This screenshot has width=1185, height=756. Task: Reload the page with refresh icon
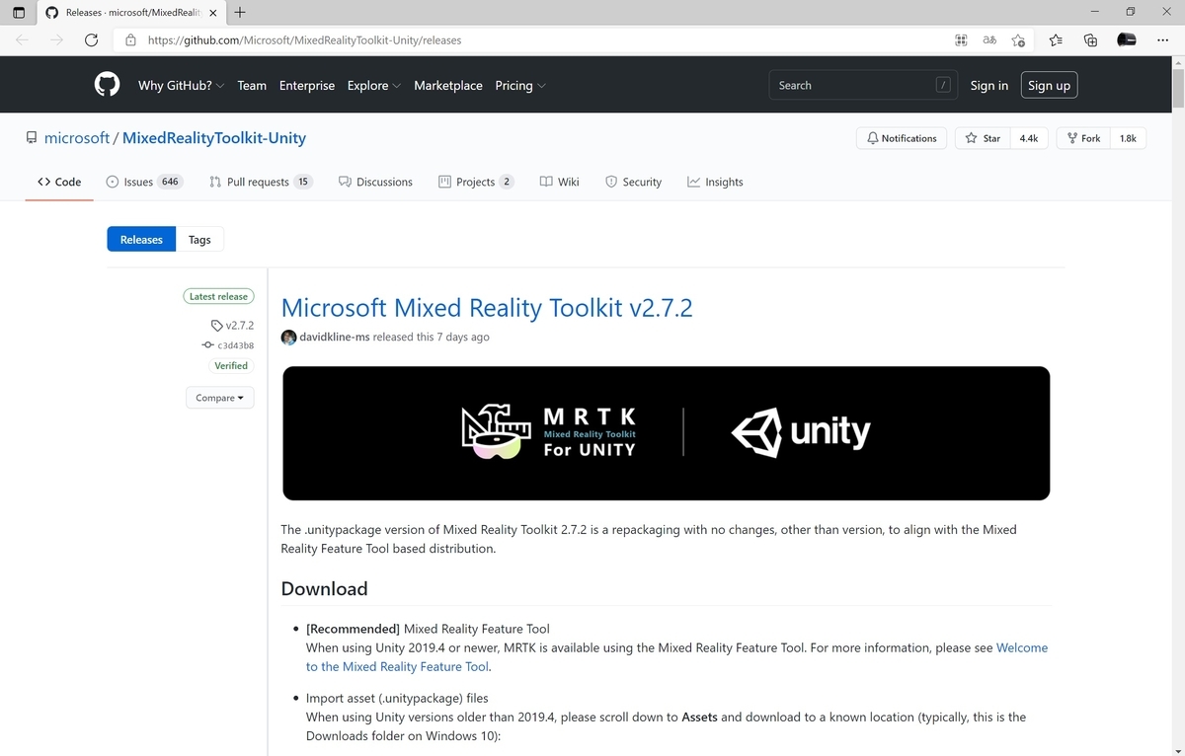click(x=91, y=40)
